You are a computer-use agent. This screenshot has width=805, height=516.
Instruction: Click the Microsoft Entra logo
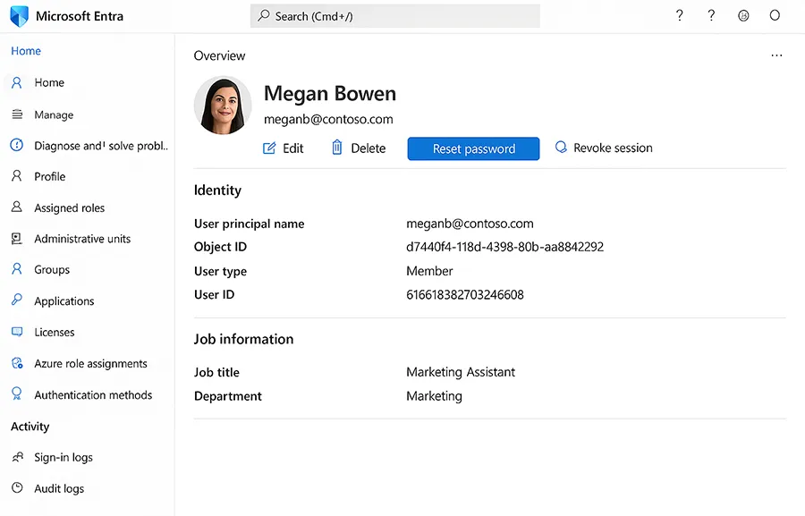click(x=17, y=15)
